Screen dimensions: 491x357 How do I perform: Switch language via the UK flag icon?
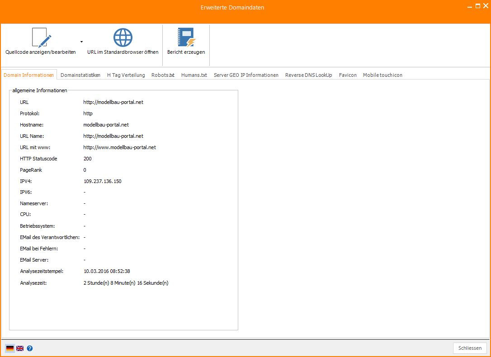pos(20,348)
